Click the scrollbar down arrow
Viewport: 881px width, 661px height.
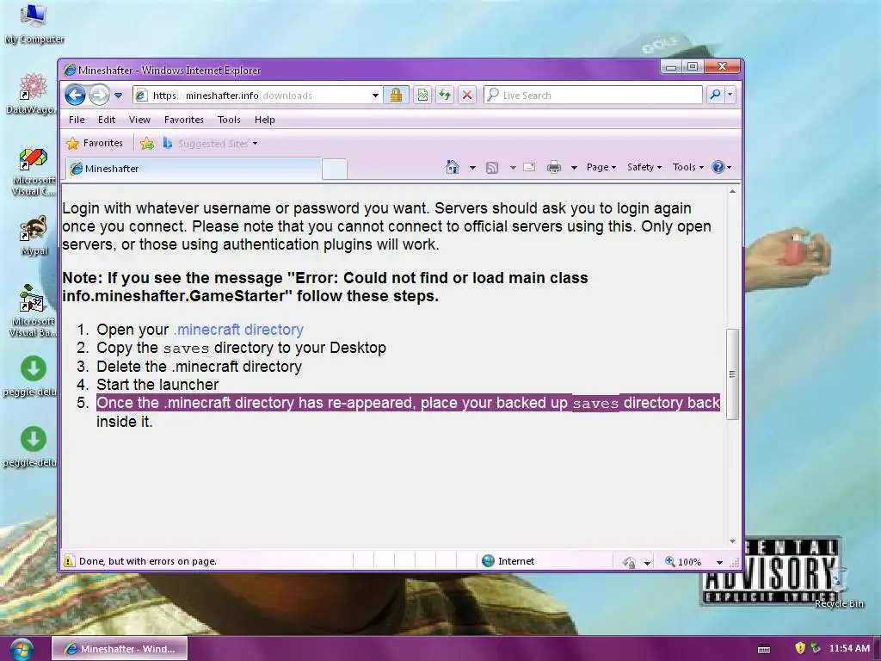click(x=732, y=541)
